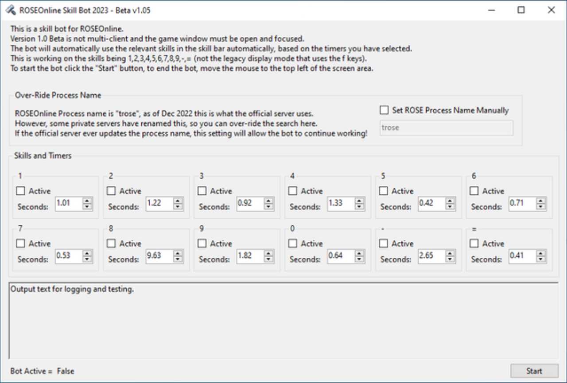Close the ROSEOnline Skill Bot window

click(551, 10)
